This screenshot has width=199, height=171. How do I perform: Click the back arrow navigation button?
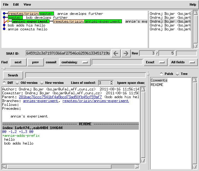[116, 53]
